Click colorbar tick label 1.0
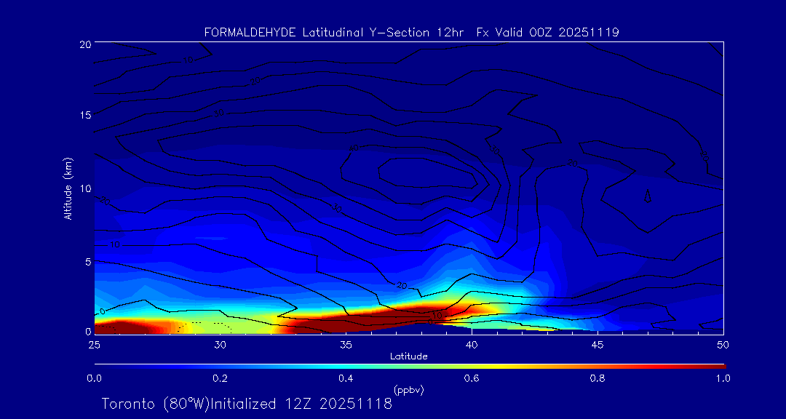 click(723, 378)
